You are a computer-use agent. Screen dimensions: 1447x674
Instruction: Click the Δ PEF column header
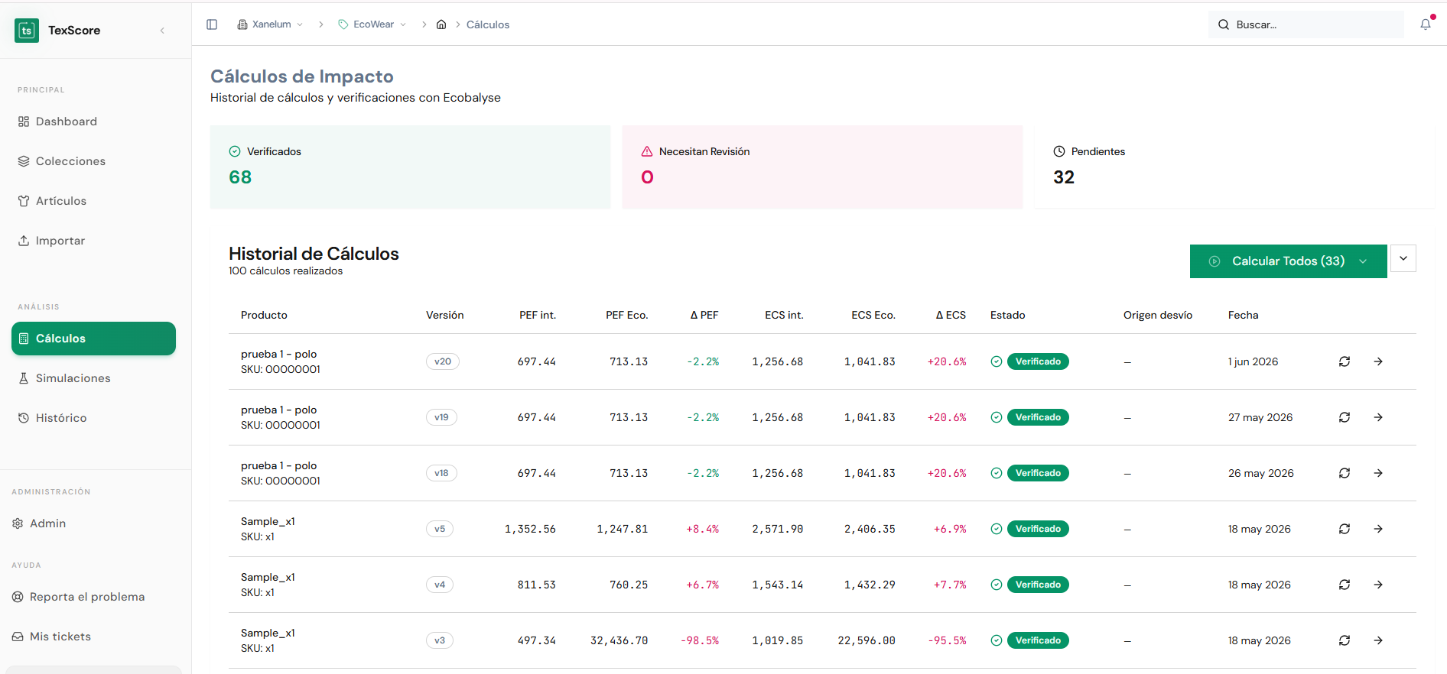[704, 315]
